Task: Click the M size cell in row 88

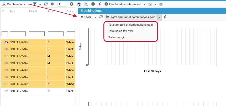Action: [x=56, y=63]
